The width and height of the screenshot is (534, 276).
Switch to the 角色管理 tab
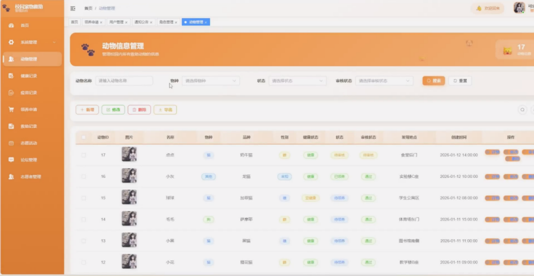coord(169,22)
